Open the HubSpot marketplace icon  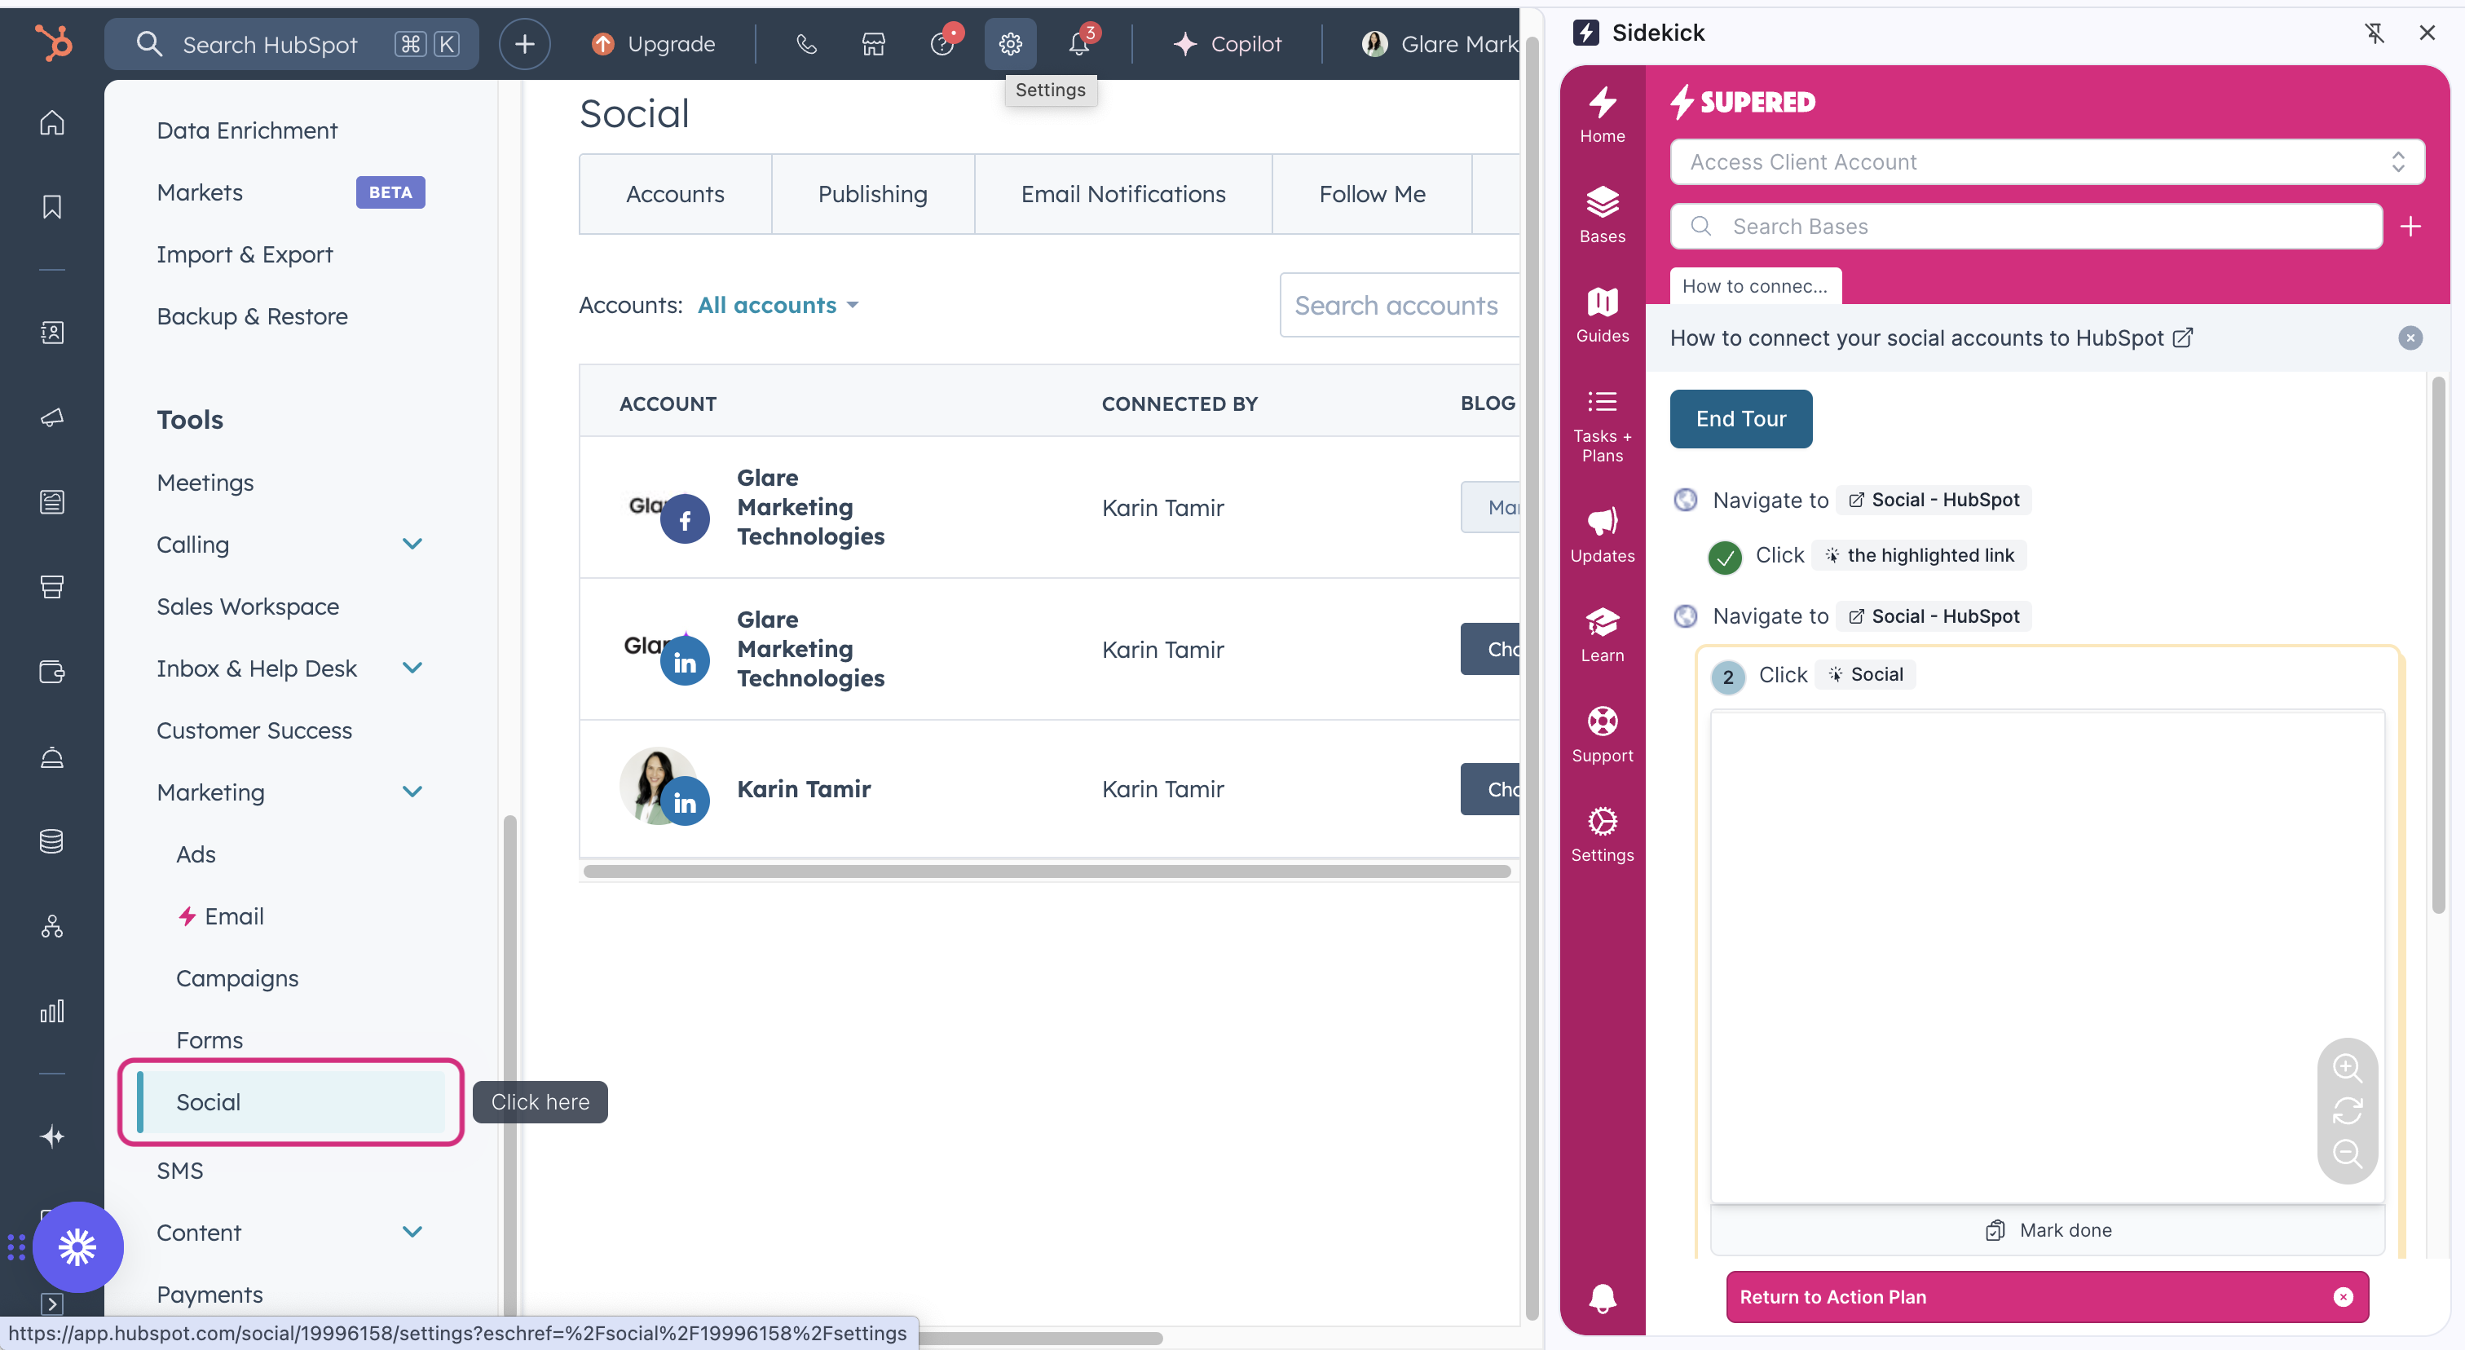click(873, 44)
